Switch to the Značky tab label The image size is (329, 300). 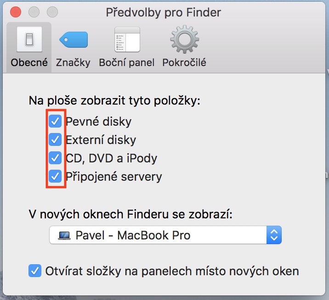click(x=73, y=63)
